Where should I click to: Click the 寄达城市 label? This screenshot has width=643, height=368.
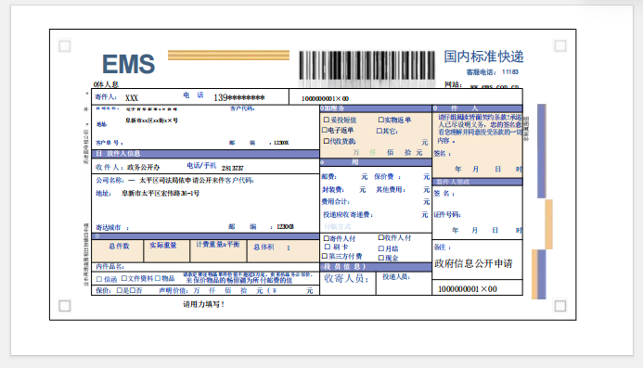pos(109,227)
